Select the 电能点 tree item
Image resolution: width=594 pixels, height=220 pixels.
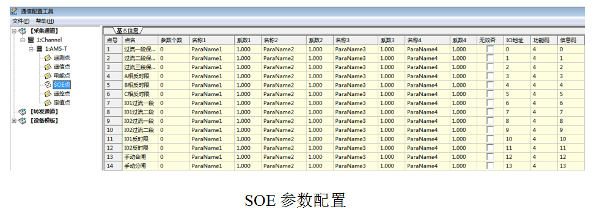[62, 76]
